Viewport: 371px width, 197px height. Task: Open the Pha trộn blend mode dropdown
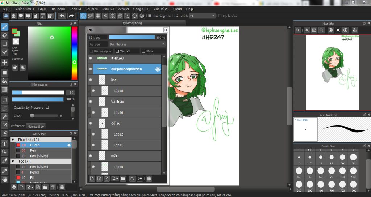[137, 44]
